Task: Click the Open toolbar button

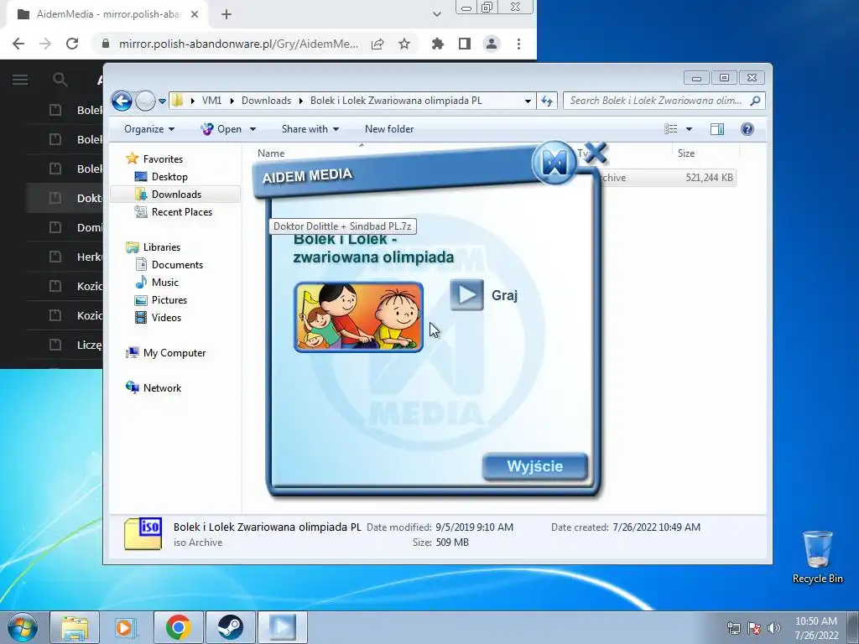Action: (x=221, y=129)
